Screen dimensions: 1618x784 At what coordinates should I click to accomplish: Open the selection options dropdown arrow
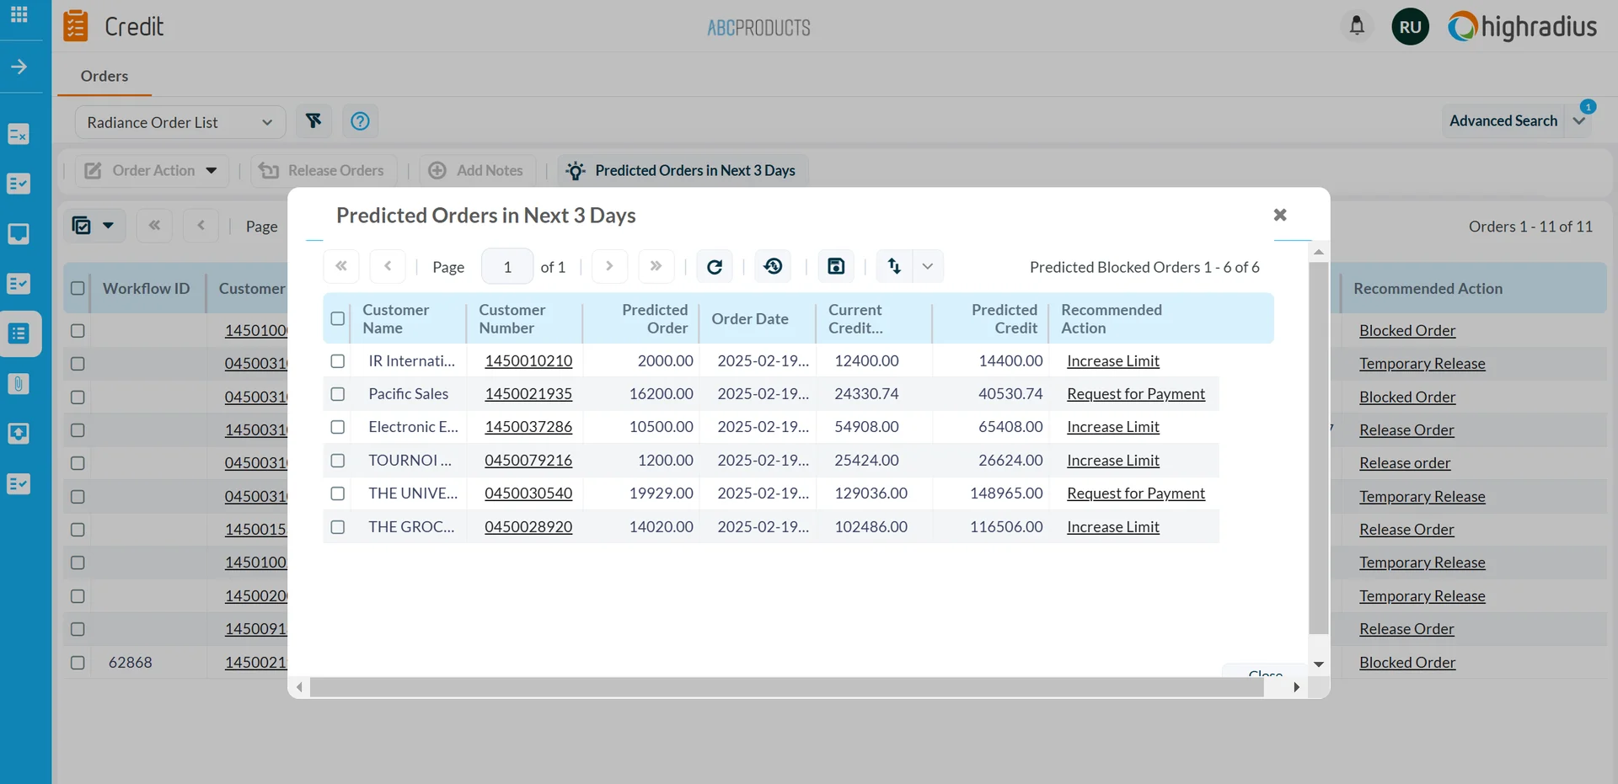[x=108, y=226]
